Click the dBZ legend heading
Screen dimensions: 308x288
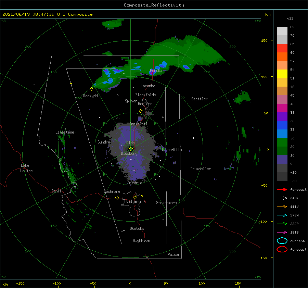[x=290, y=18]
